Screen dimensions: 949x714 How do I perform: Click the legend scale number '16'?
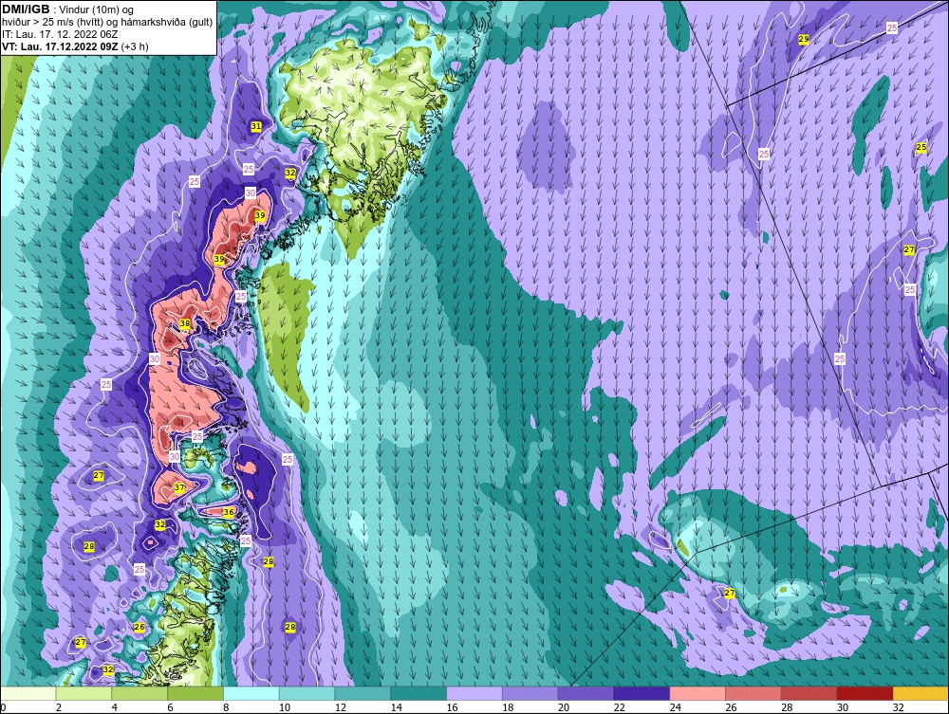tap(452, 707)
